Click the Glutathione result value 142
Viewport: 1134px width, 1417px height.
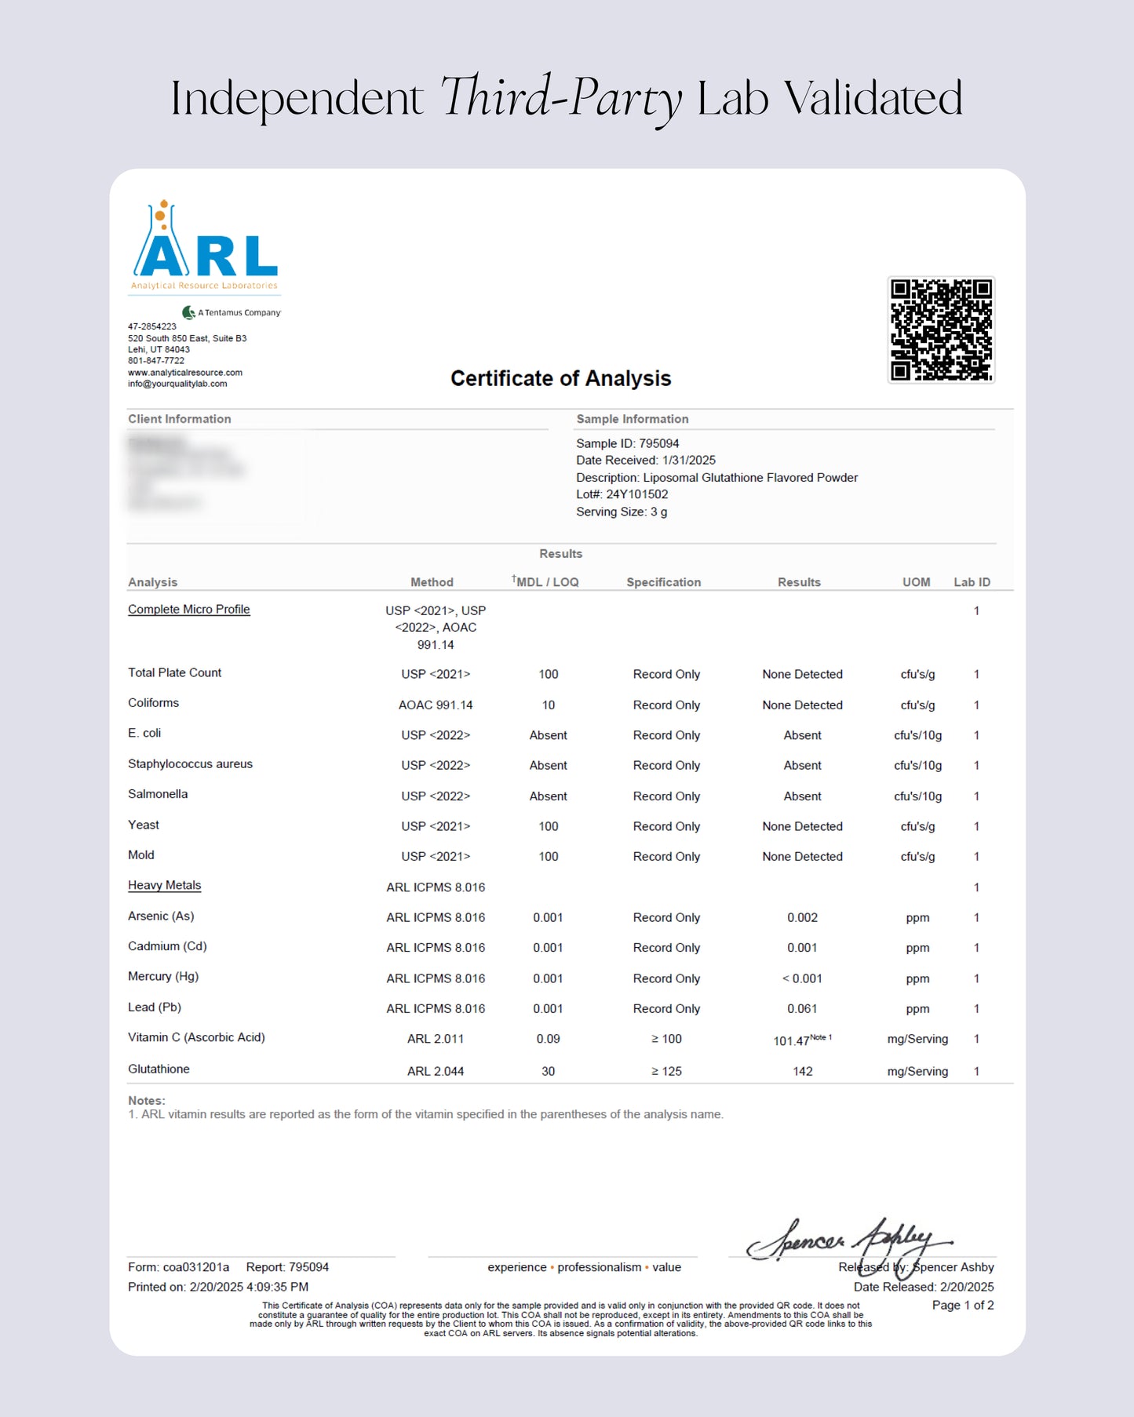802,1071
